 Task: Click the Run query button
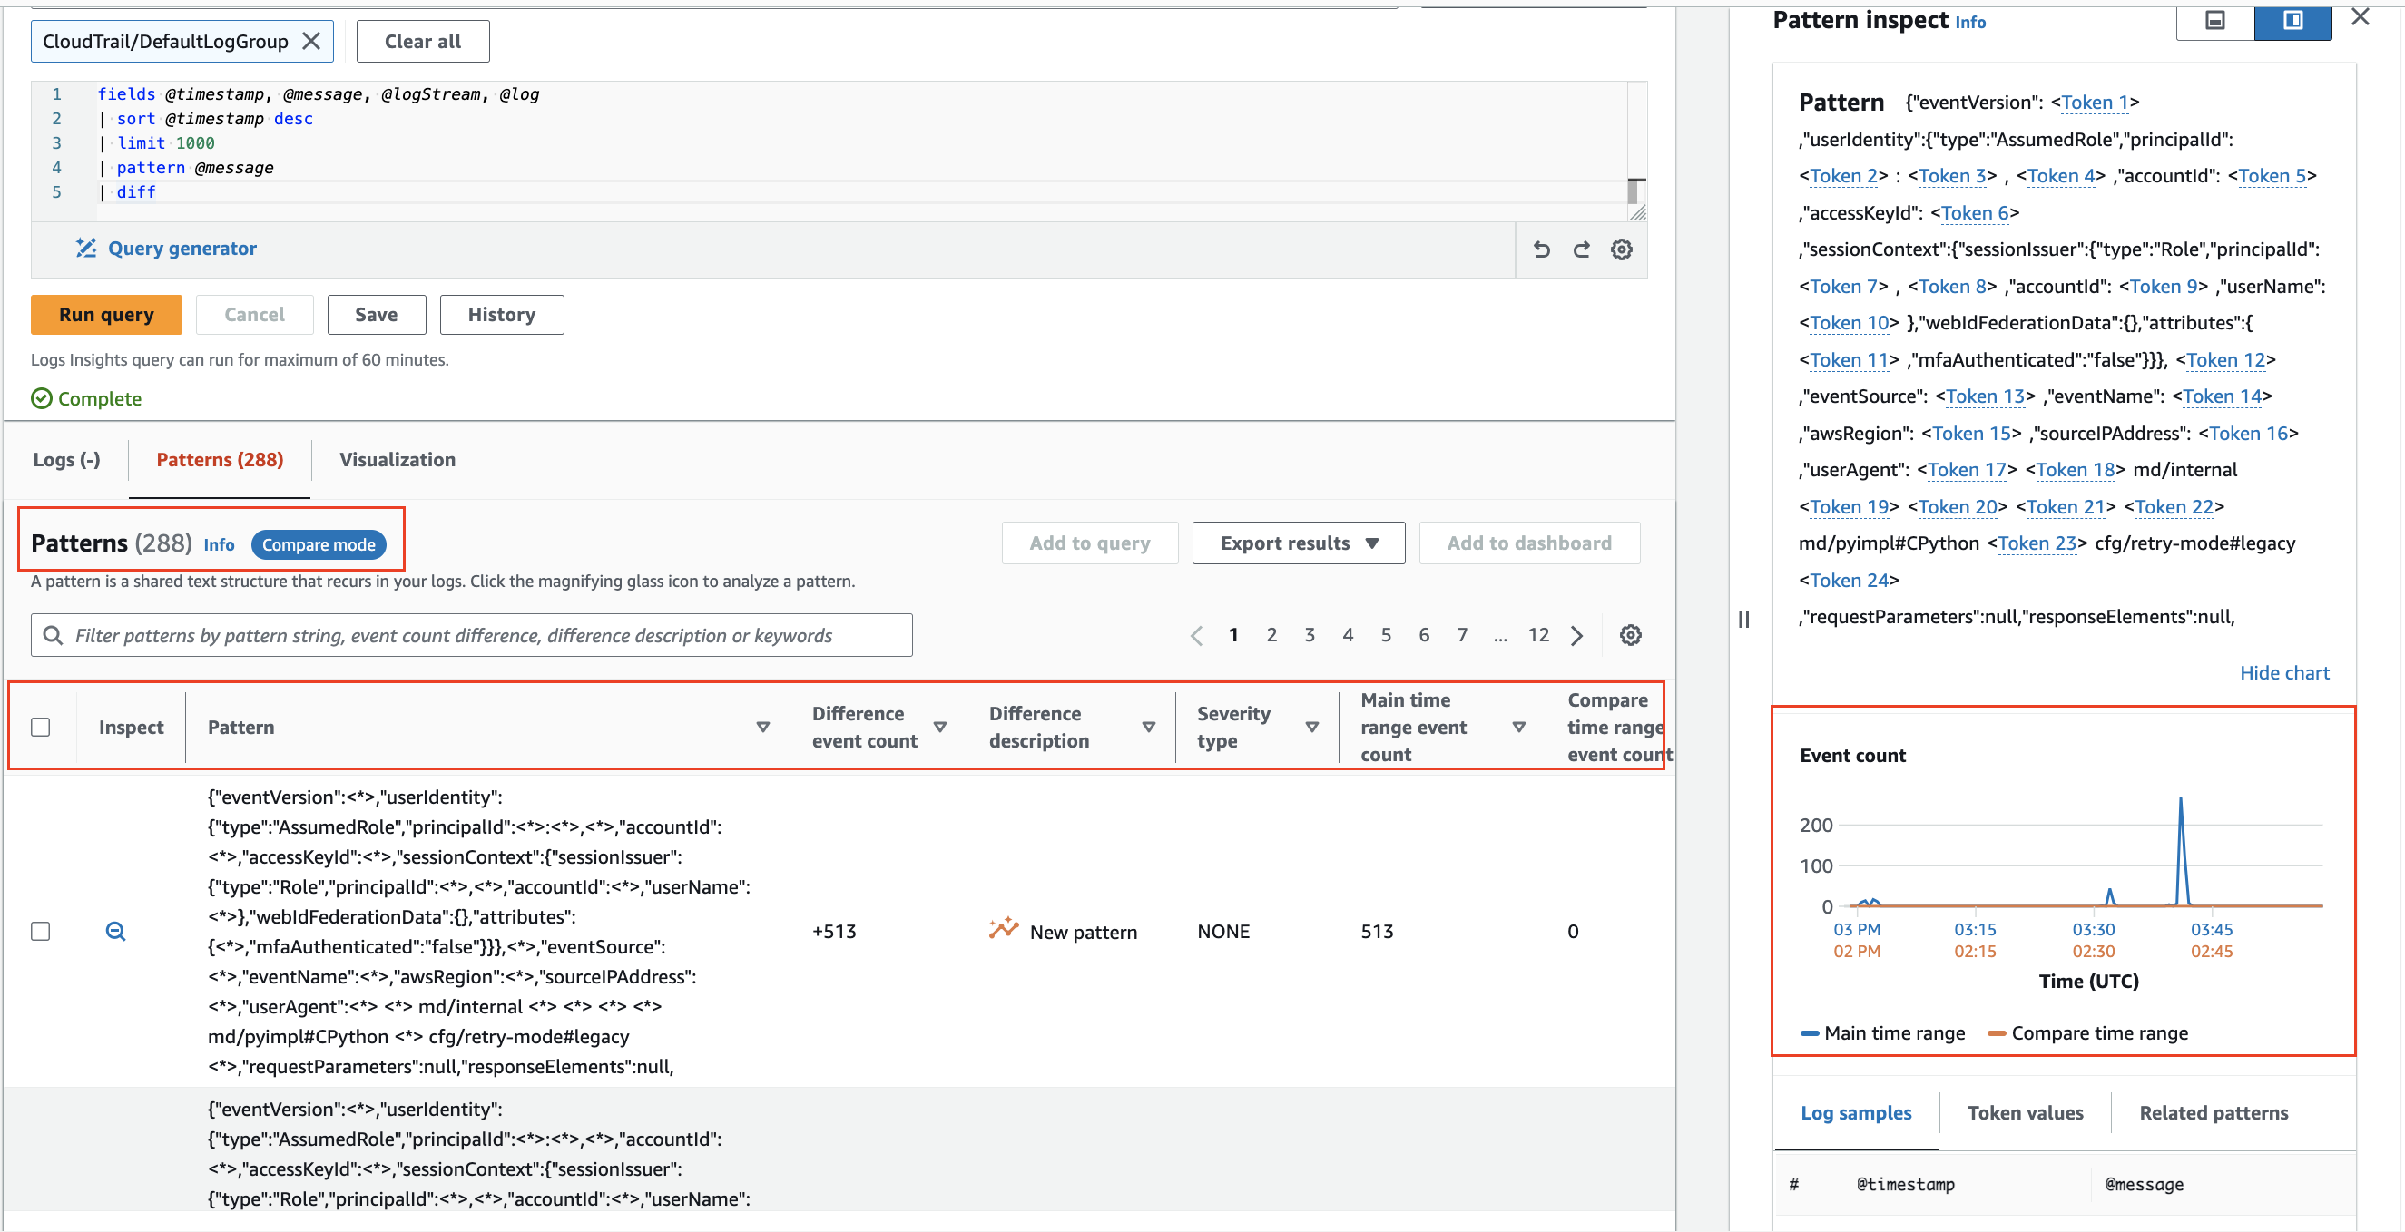pos(106,315)
